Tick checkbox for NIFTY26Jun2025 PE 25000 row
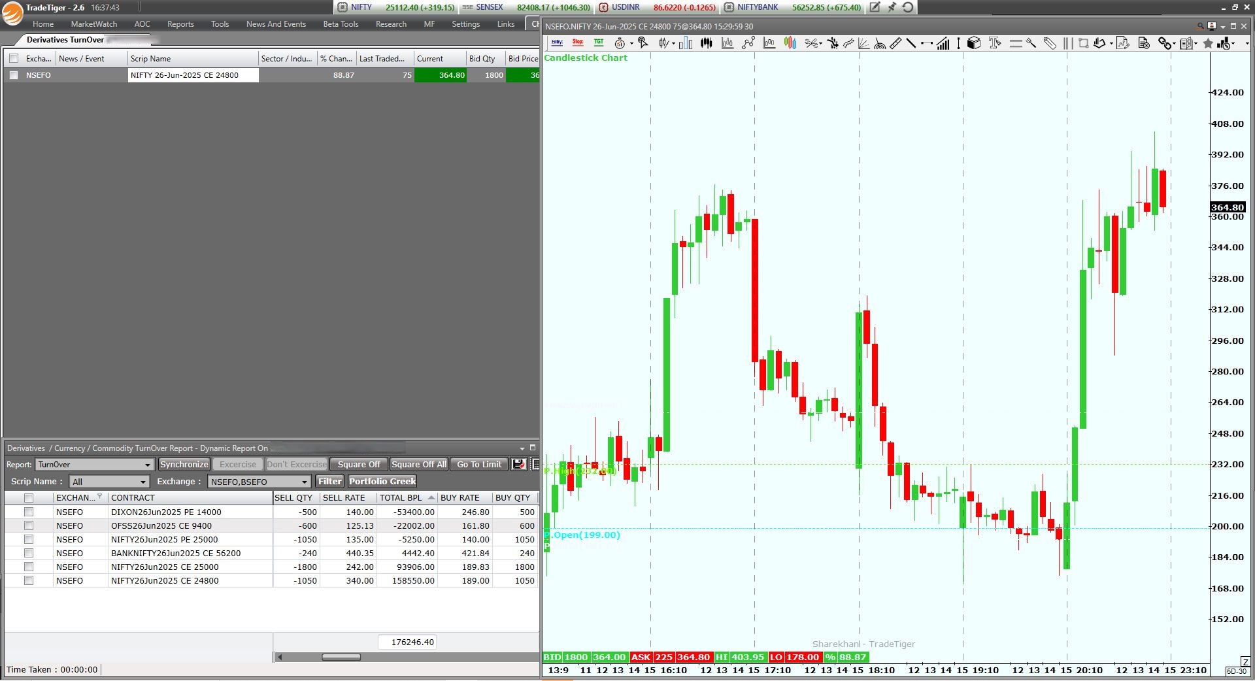Viewport: 1255px width, 681px height. coord(29,539)
